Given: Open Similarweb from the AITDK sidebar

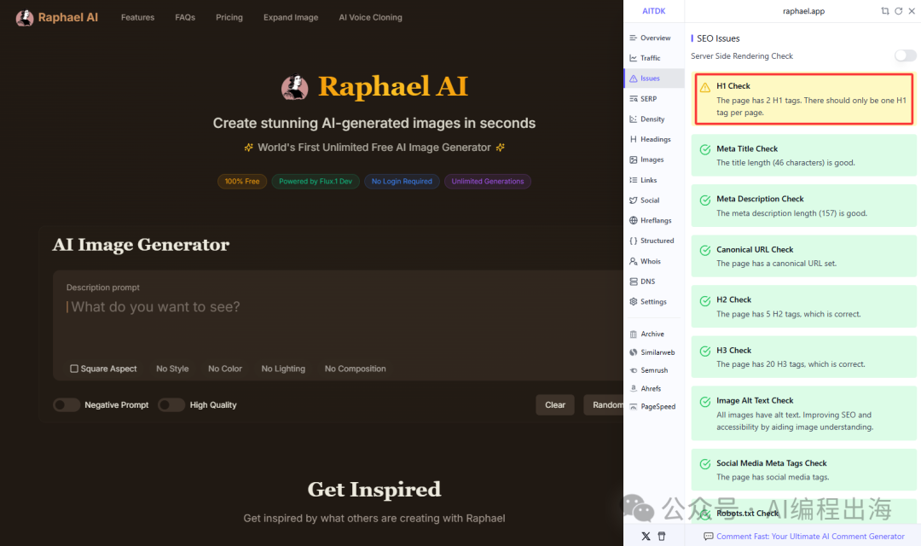Looking at the screenshot, I should tap(652, 352).
